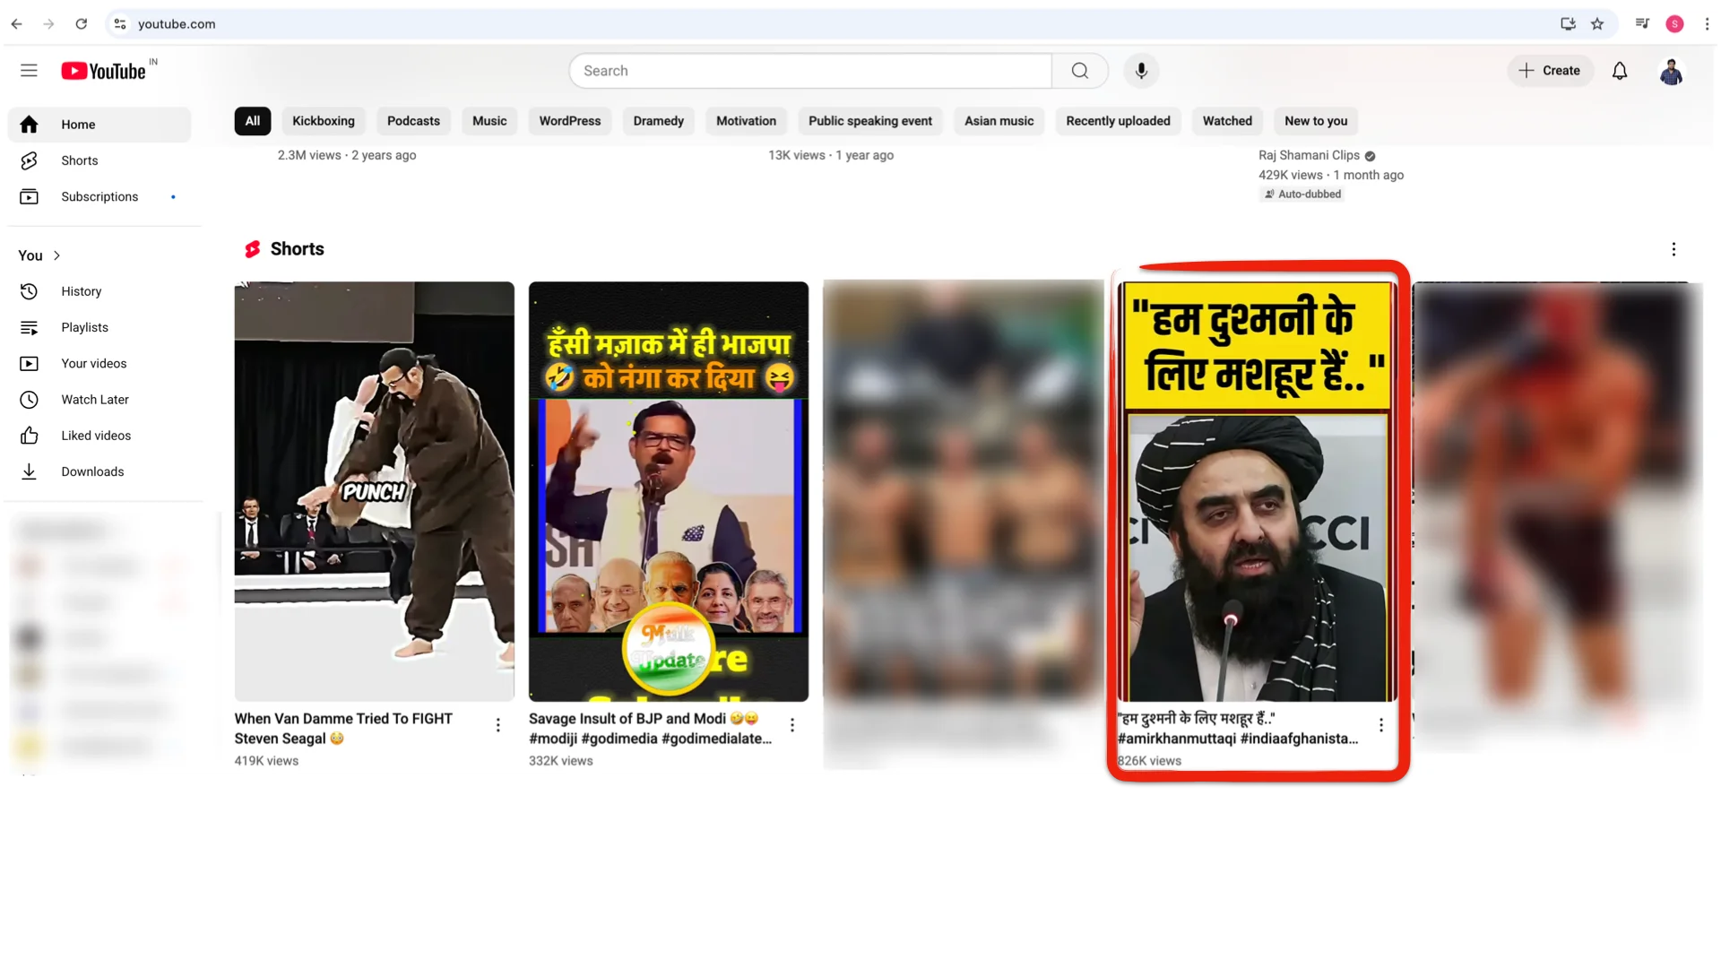
Task: Click the search magnifier button
Action: click(1080, 71)
